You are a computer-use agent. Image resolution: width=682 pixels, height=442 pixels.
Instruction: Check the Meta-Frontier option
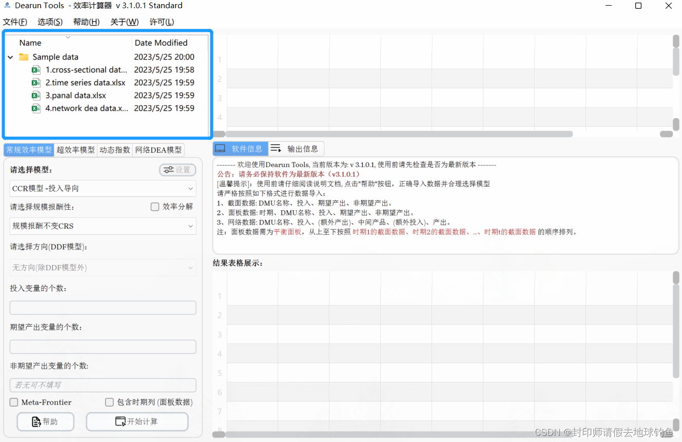(x=13, y=402)
